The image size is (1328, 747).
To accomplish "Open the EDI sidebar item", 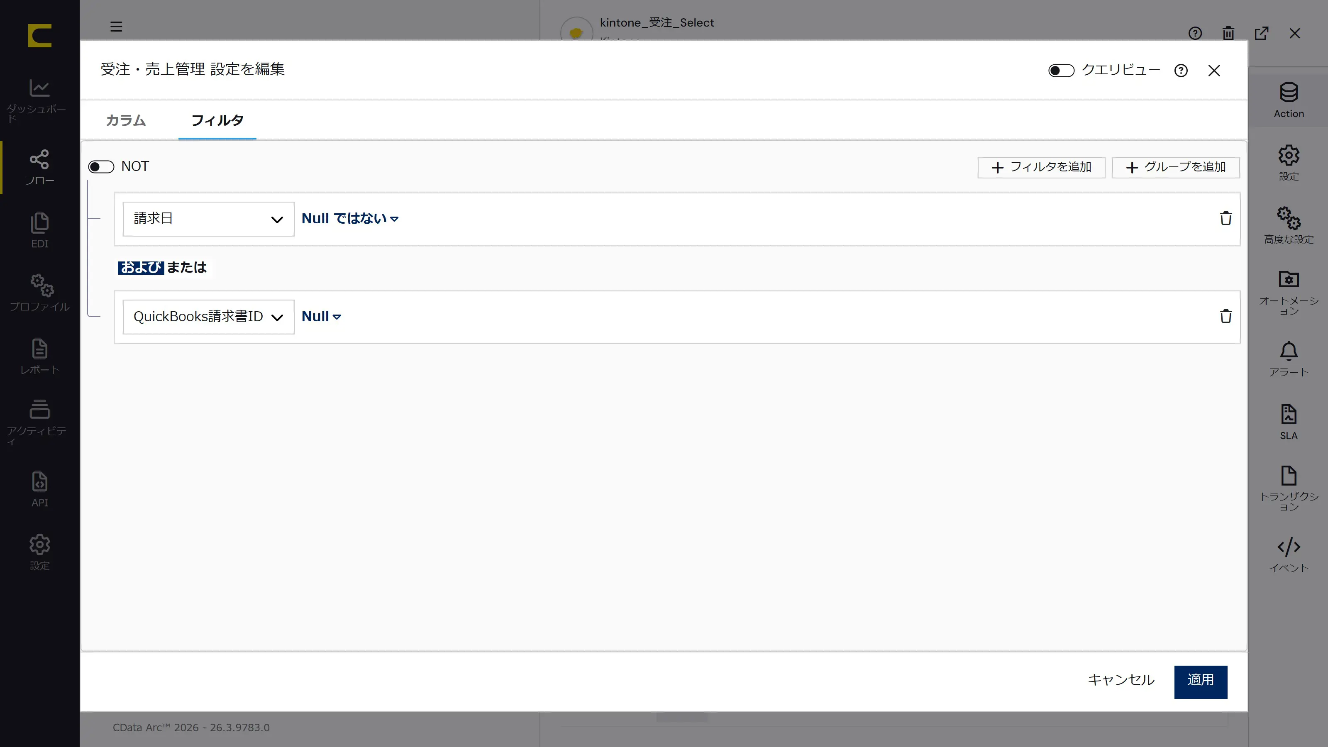I will click(40, 230).
